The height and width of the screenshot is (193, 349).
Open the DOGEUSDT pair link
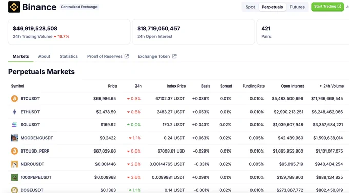click(32, 190)
